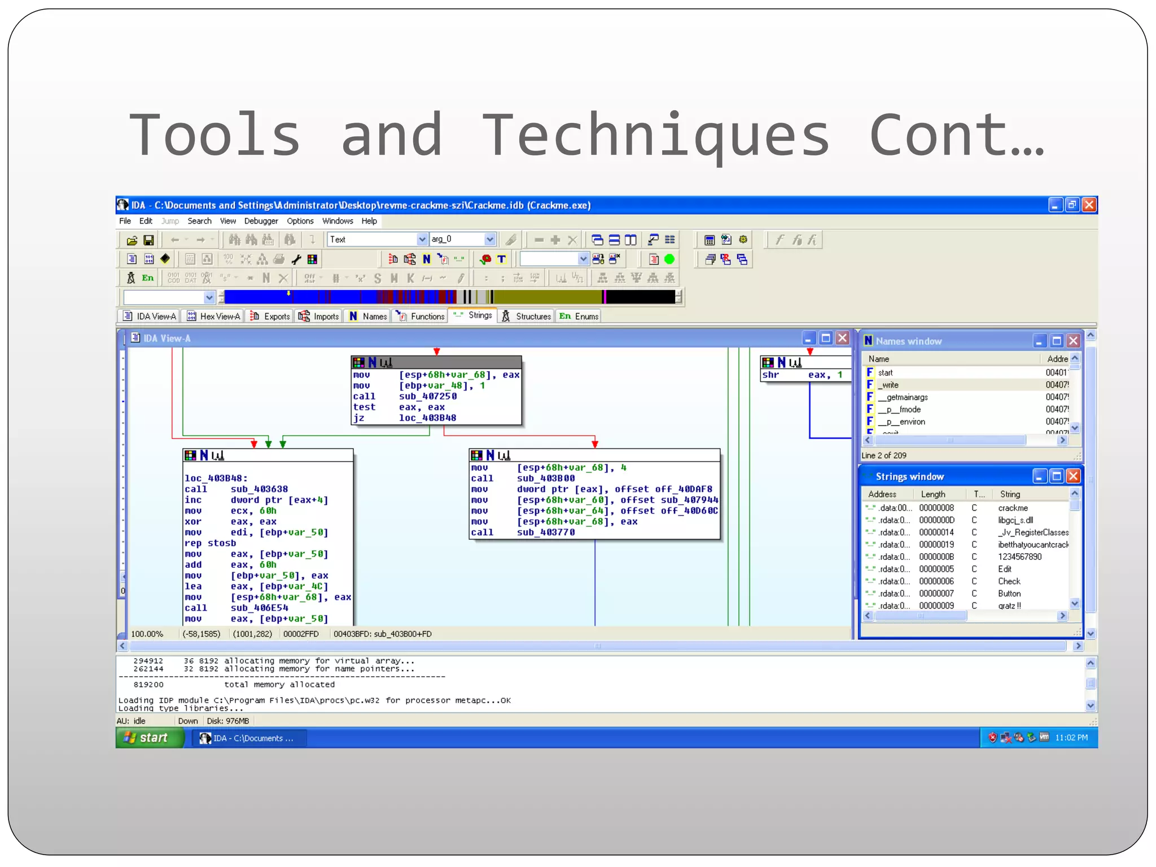
Task: Click the N icon on shr eax node
Action: (x=782, y=362)
